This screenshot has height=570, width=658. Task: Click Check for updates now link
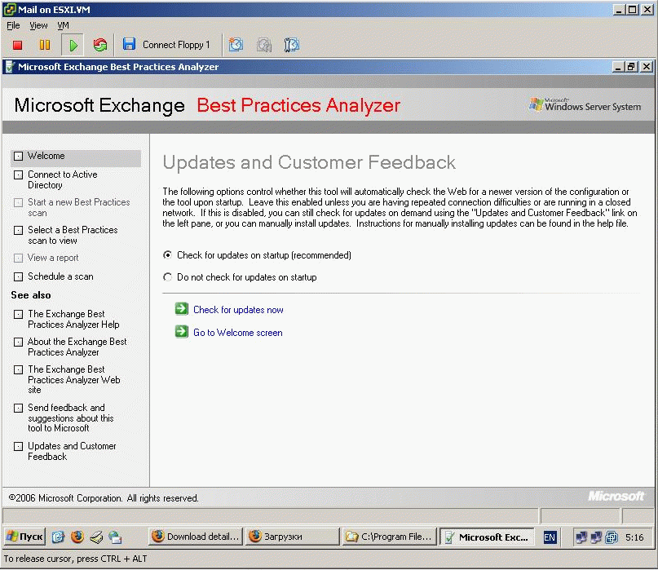238,310
